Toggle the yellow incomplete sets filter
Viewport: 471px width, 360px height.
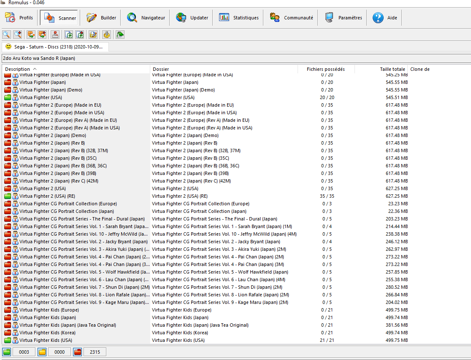[42, 352]
